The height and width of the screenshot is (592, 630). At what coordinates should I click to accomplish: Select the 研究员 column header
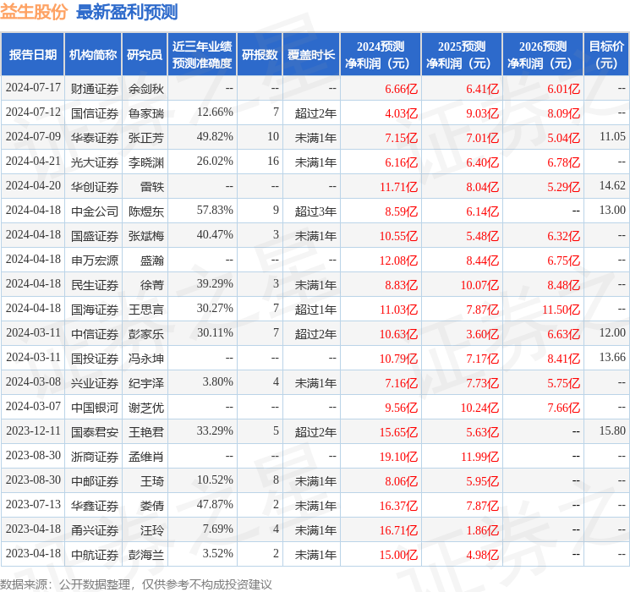[x=145, y=55]
